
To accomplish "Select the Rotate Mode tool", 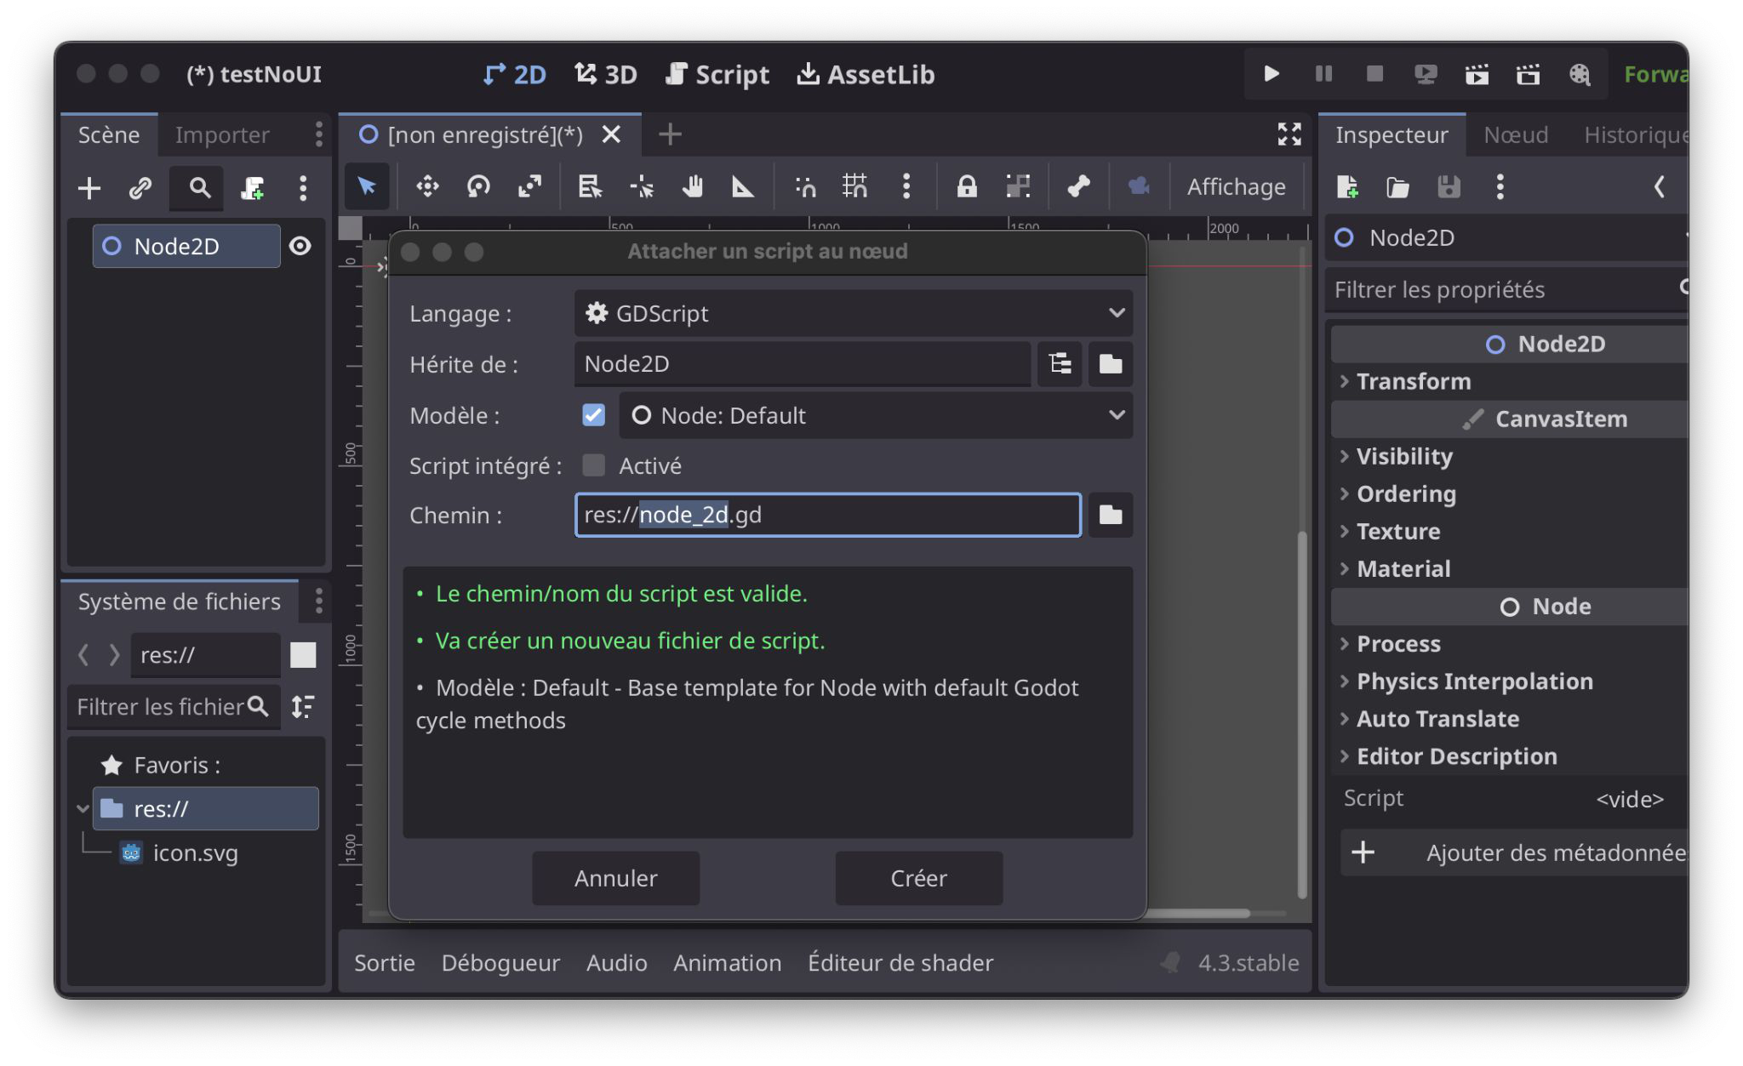I will click(478, 186).
